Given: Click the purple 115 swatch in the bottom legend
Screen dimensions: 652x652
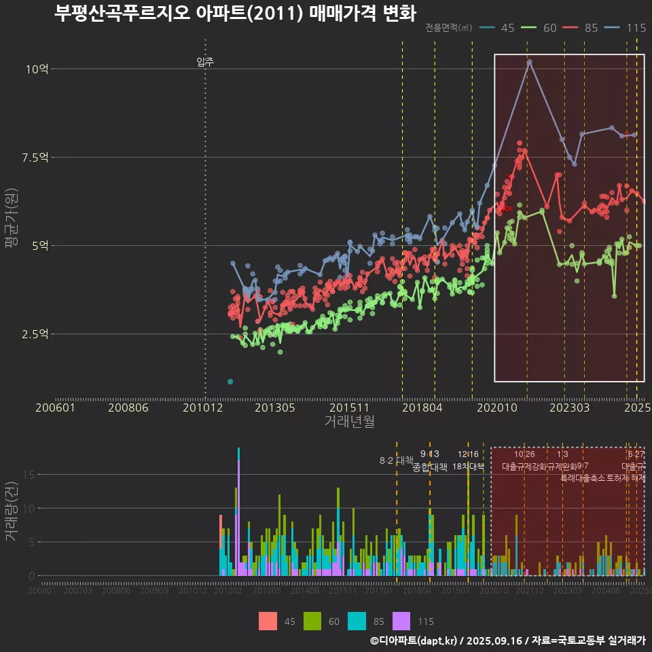Looking at the screenshot, I should (x=401, y=621).
